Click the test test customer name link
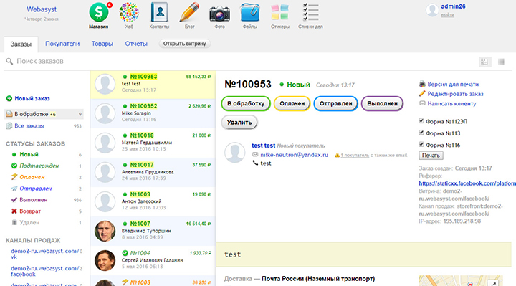Image resolution: width=516 pixels, height=286 pixels. point(263,146)
